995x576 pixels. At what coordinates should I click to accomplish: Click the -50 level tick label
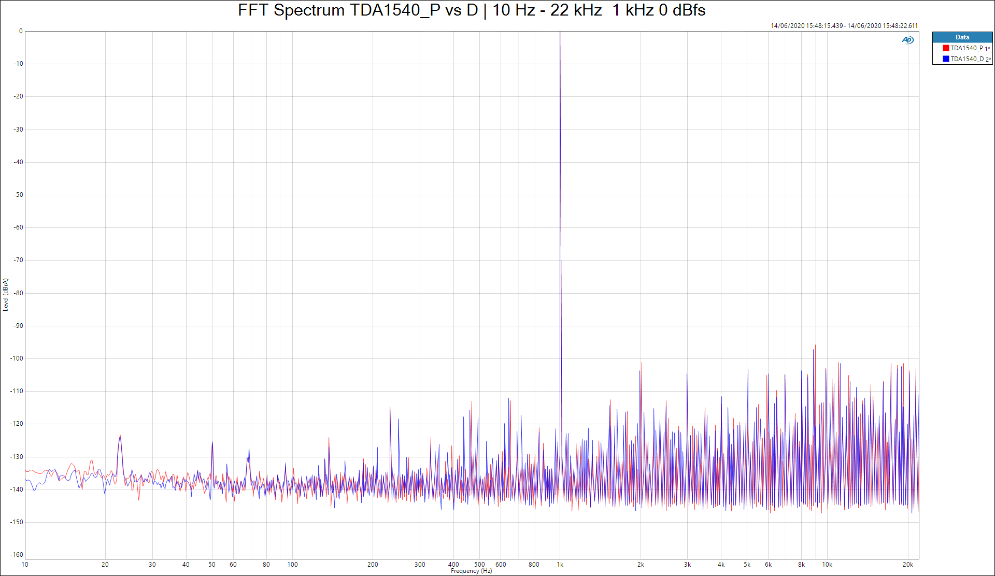point(19,195)
